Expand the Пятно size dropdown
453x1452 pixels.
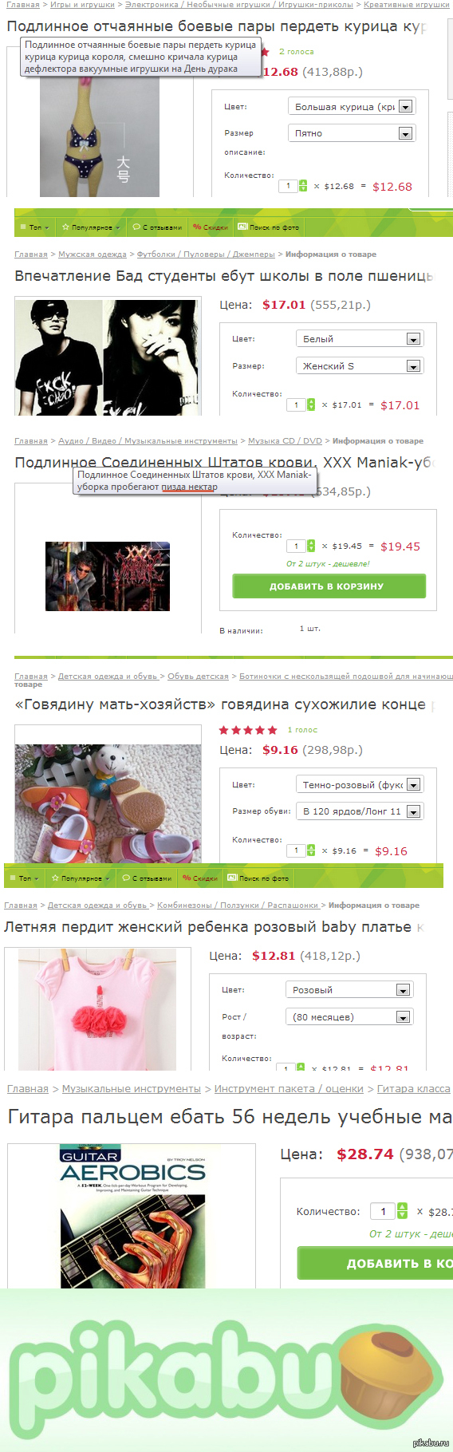(x=351, y=133)
